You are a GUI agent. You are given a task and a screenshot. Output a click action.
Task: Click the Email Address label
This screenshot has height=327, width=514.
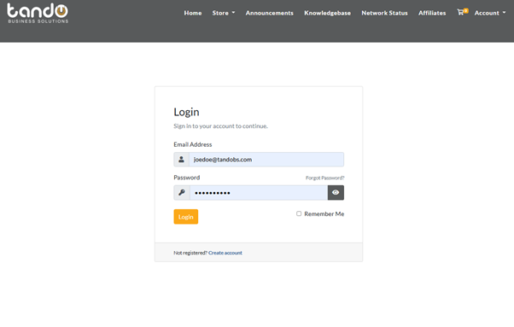193,144
